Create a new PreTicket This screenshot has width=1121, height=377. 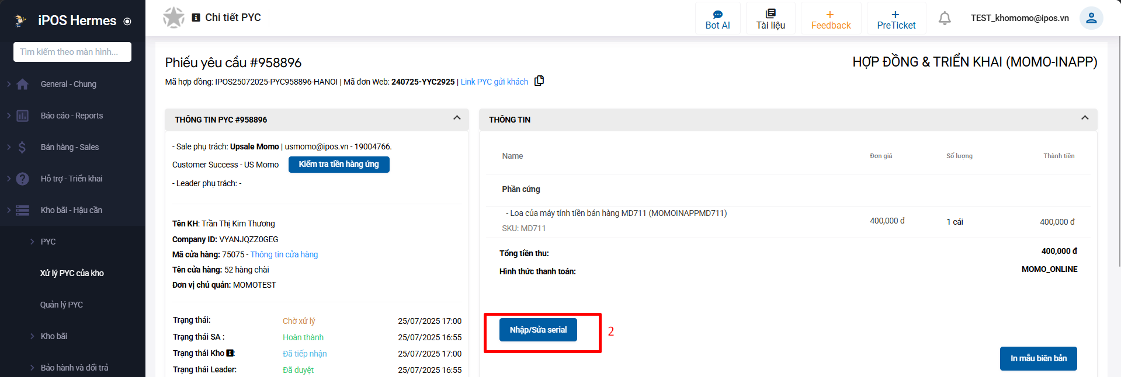point(896,19)
